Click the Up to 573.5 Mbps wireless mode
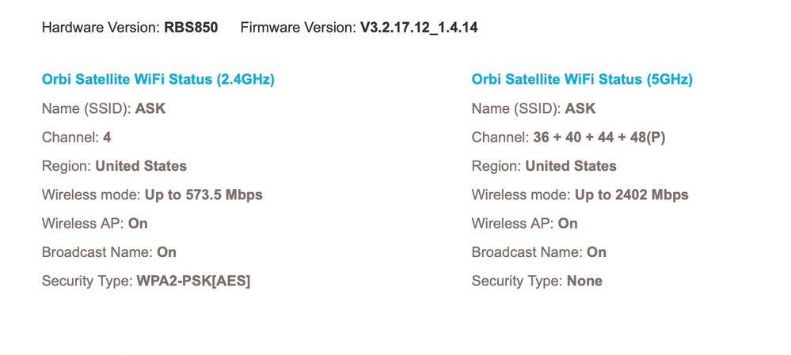The width and height of the screenshot is (791, 355). [x=203, y=194]
